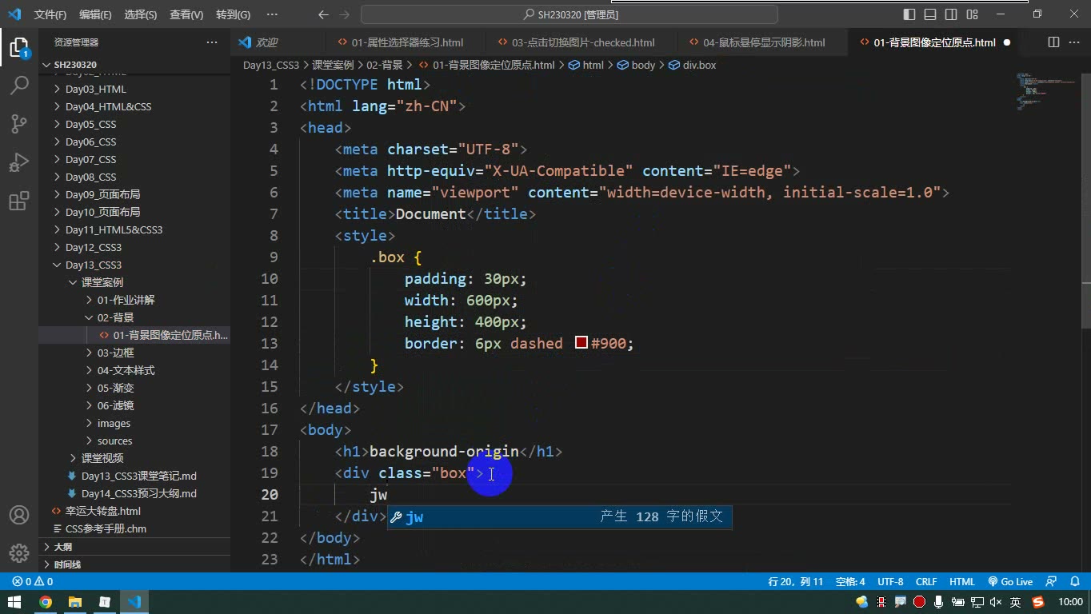The width and height of the screenshot is (1091, 614).
Task: Collapse the Day13_CSS3 folder
Action: click(x=94, y=265)
